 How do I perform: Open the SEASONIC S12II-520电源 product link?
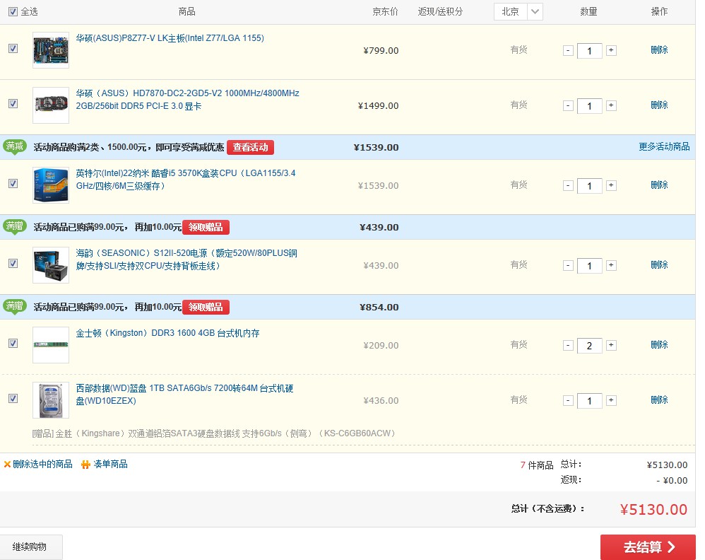click(186, 259)
